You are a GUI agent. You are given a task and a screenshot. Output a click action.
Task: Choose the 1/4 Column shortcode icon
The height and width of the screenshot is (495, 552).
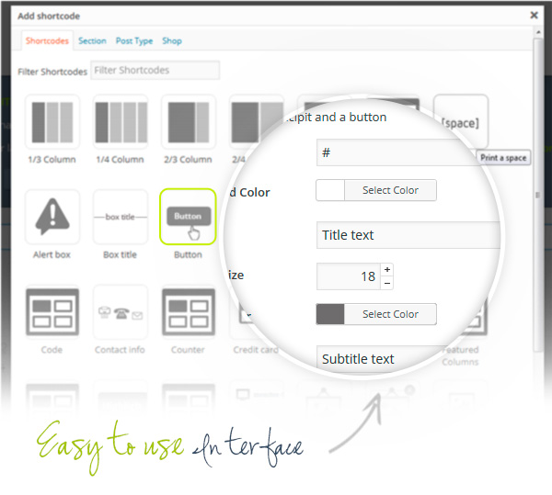[121, 122]
